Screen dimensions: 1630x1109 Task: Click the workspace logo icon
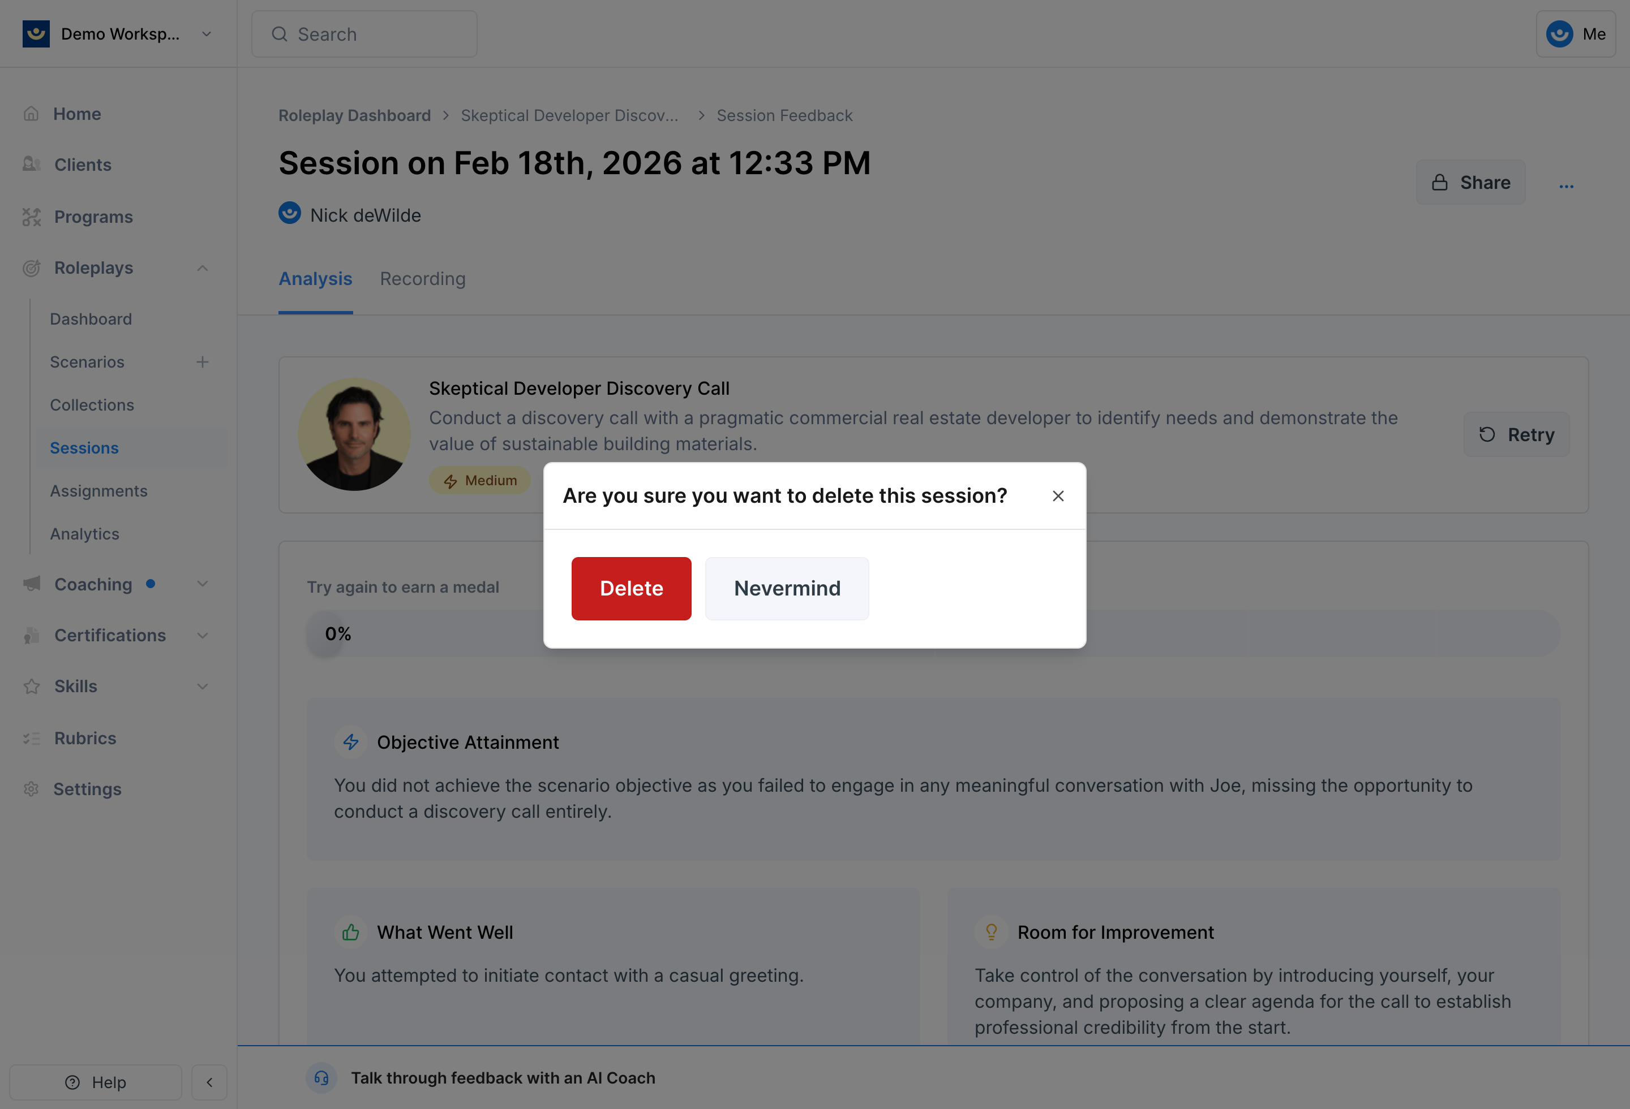coord(36,33)
